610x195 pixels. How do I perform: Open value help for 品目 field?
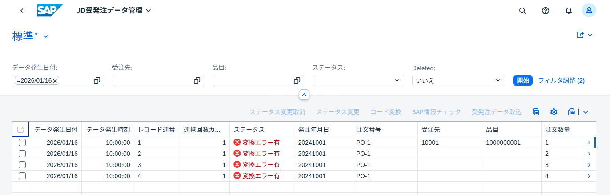click(297, 80)
